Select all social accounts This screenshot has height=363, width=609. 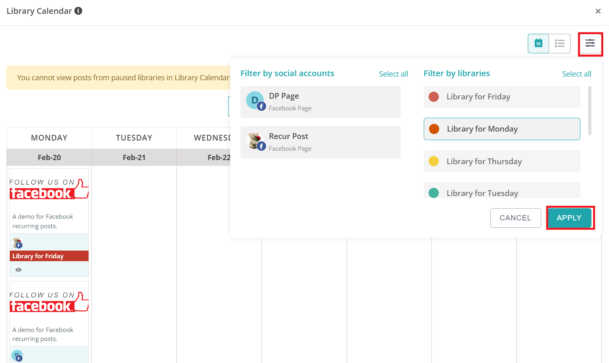(x=393, y=74)
